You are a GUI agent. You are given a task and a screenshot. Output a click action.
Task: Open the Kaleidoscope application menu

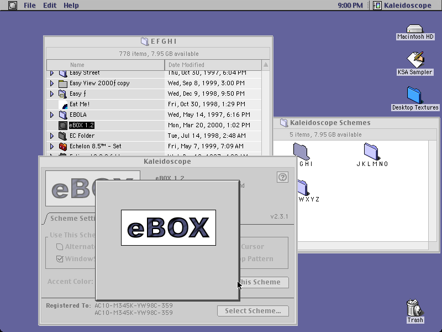coord(403,6)
